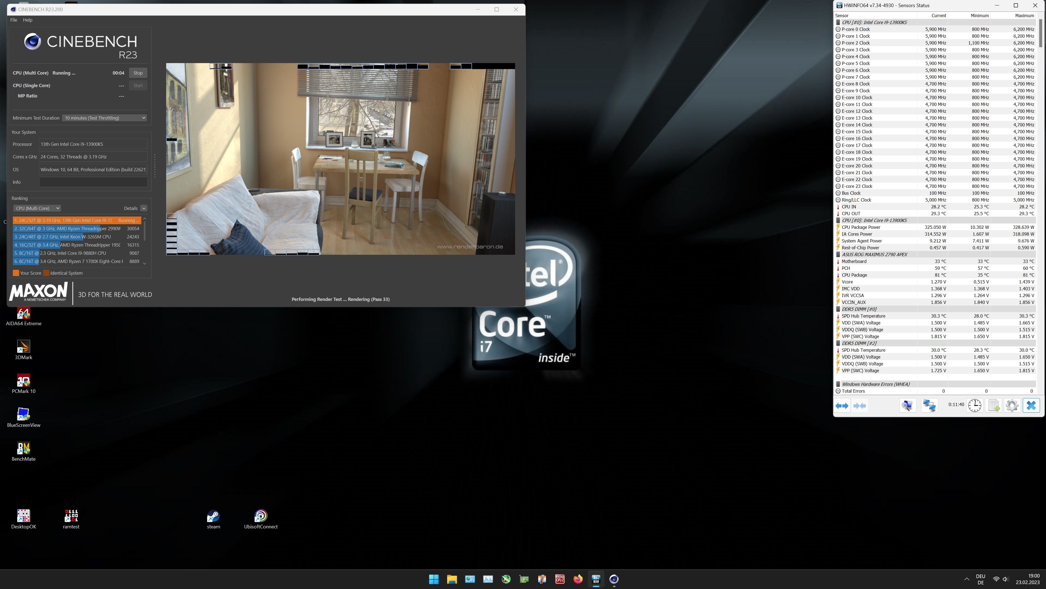Click HWiNFO collapse columns arrows icon
Screen dimensions: 1046x589
[x=860, y=406]
